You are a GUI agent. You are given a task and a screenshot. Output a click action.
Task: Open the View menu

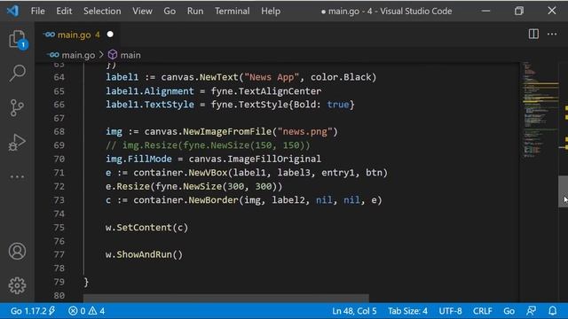(x=142, y=11)
